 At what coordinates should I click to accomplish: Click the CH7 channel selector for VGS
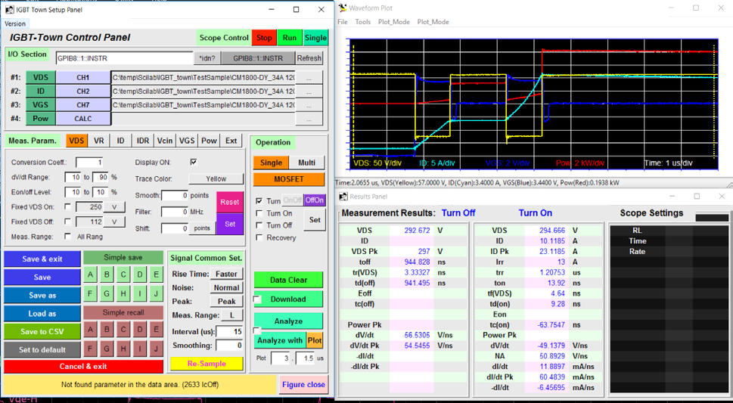(82, 105)
